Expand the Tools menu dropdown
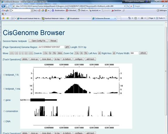Image resolution: width=168 pixels, height=134 pixels. click(x=164, y=18)
